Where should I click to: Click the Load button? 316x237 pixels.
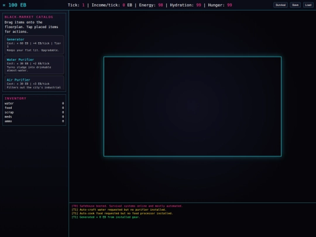click(308, 5)
